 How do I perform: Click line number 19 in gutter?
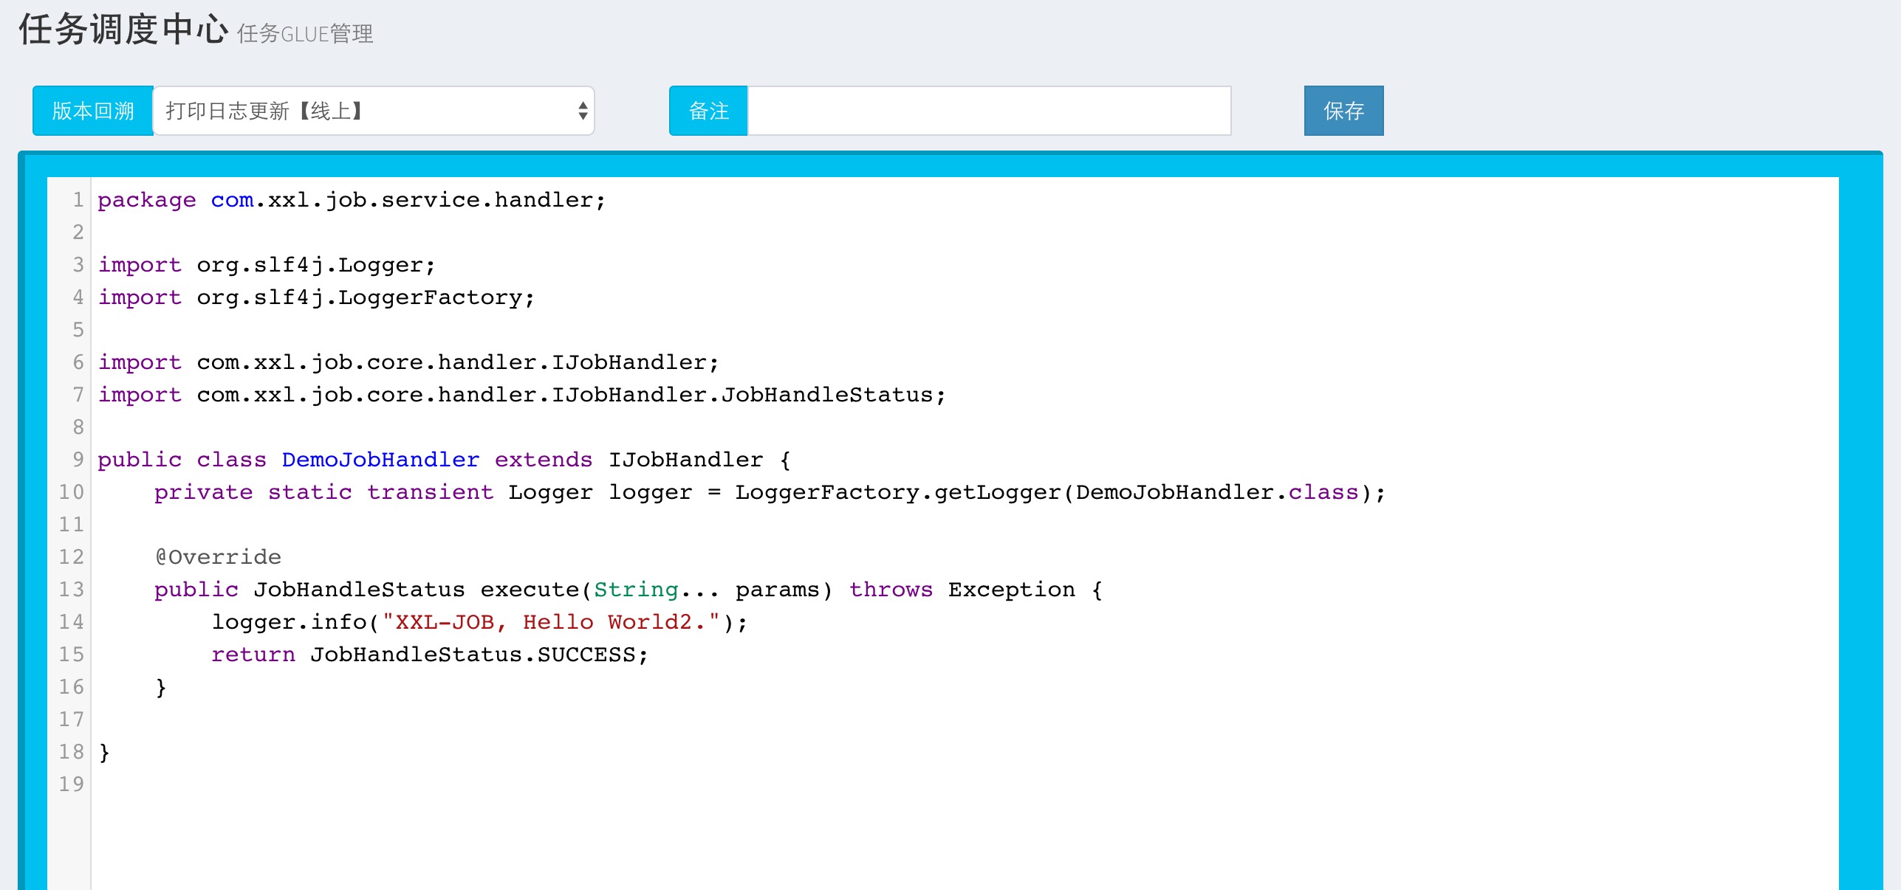pyautogui.click(x=72, y=784)
